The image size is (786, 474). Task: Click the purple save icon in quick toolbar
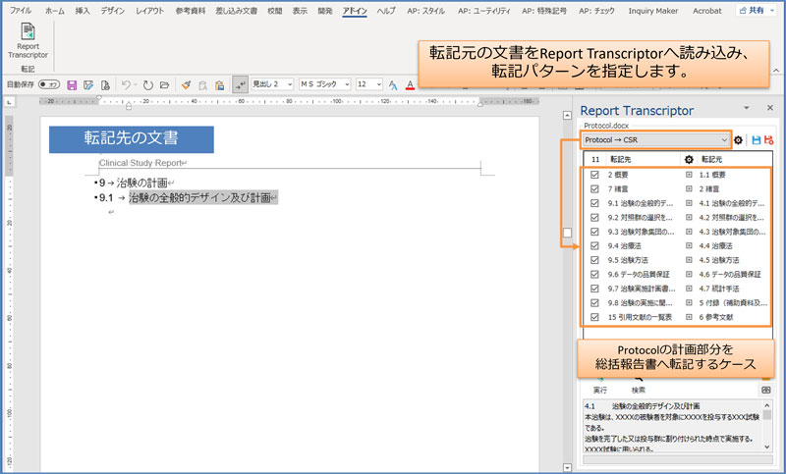click(72, 85)
